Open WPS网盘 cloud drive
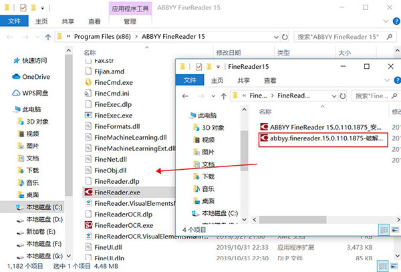Image resolution: width=401 pixels, height=272 pixels. coord(30,93)
